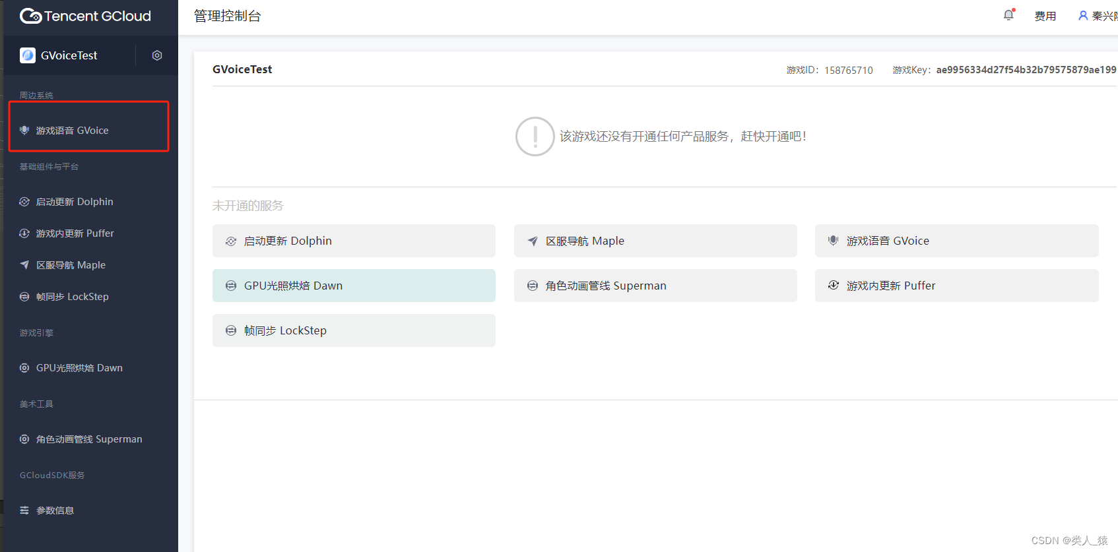Activate the 帧同步 LockStep service card

click(x=354, y=330)
